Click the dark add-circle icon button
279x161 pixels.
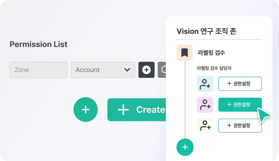click(x=146, y=70)
